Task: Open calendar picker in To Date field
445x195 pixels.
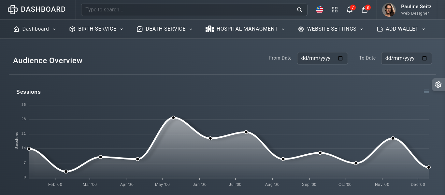Action: (424, 58)
